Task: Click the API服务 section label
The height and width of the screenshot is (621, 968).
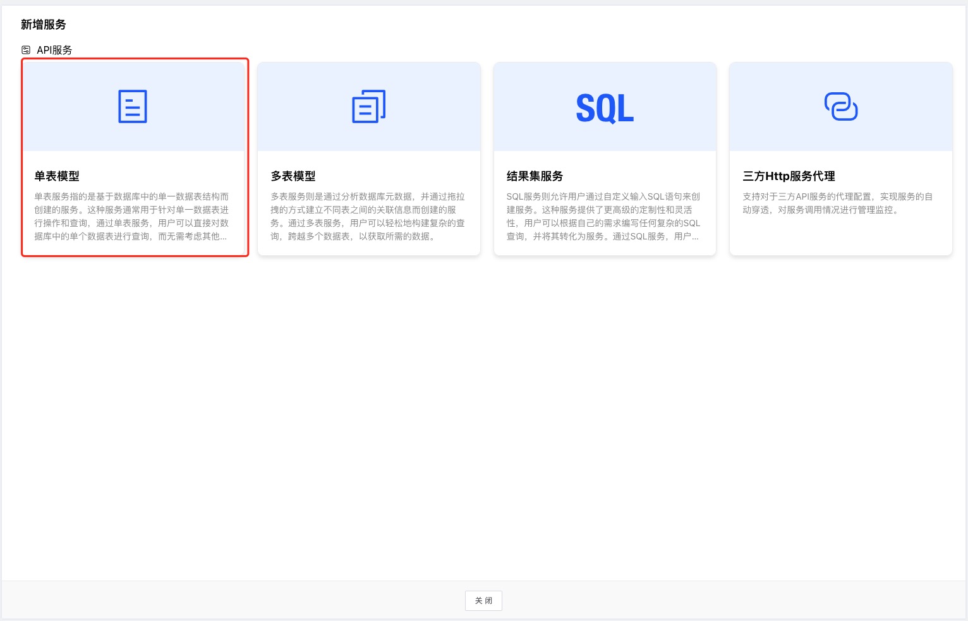Action: point(54,49)
